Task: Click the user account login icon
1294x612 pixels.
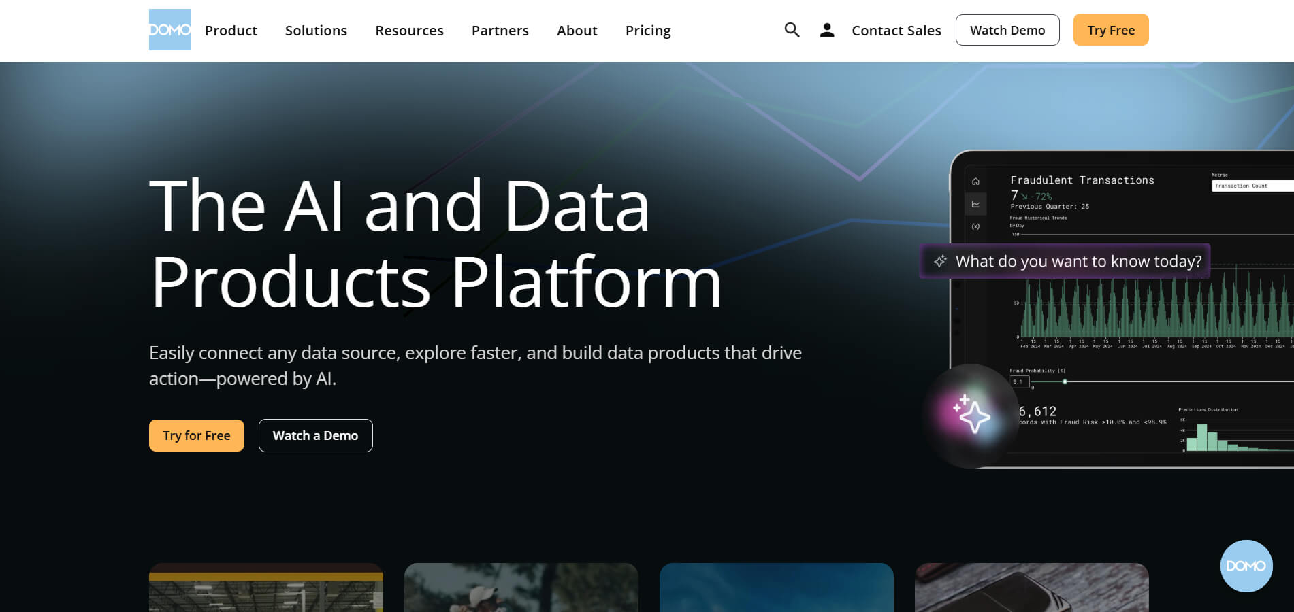Action: click(x=827, y=30)
